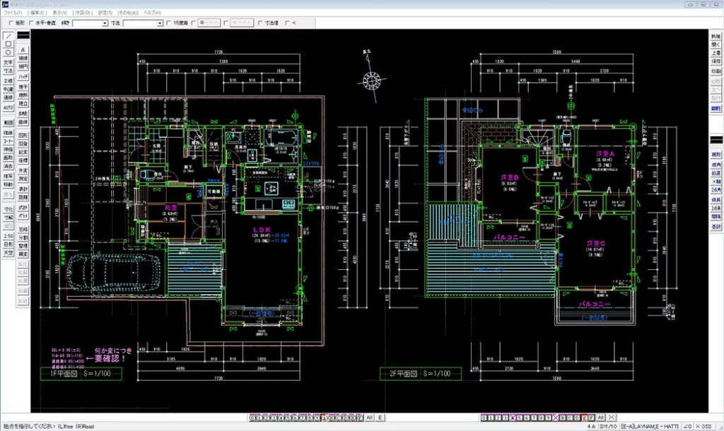Viewport: 724px width, 431px height.
Task: Select the line drawing tool
Action: tap(8, 35)
